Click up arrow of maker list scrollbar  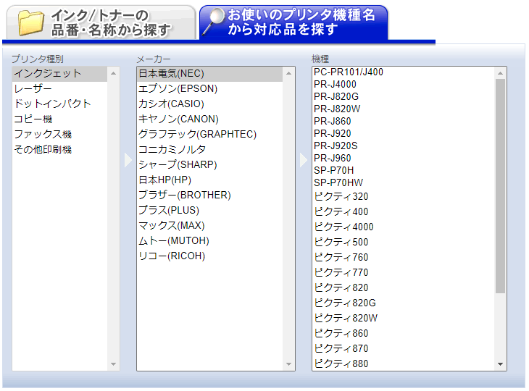click(x=289, y=73)
